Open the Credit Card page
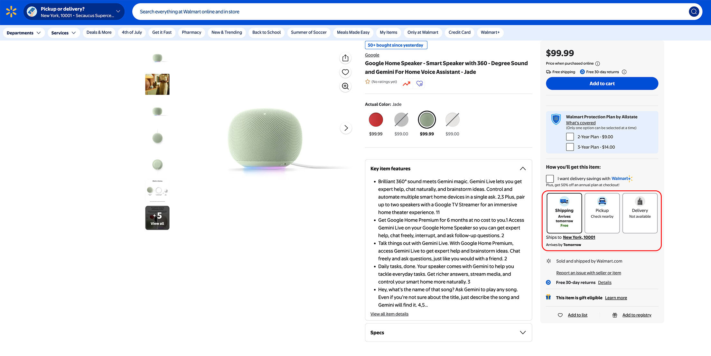 (x=460, y=32)
